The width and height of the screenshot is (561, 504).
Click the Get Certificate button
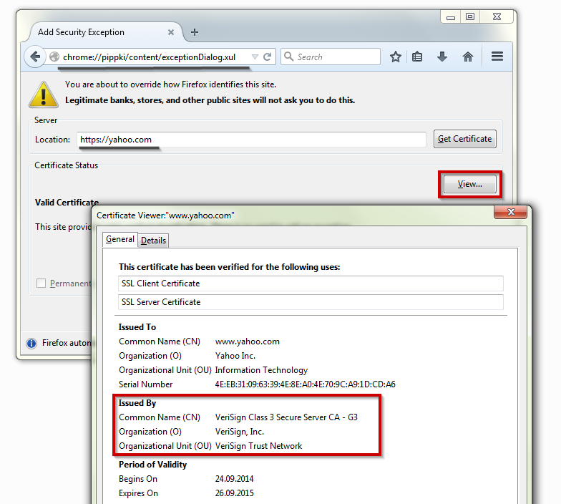tap(465, 139)
